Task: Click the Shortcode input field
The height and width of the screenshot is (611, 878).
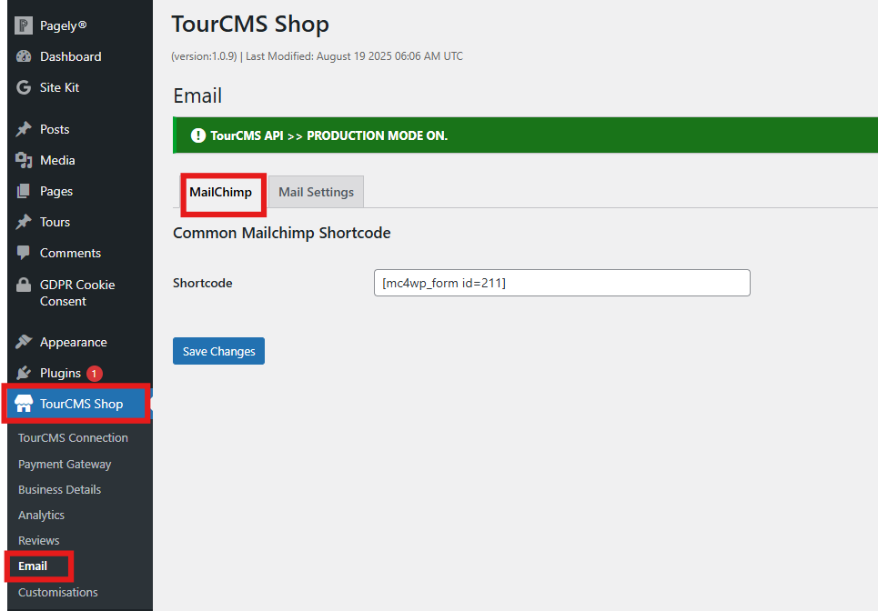Action: pos(561,283)
